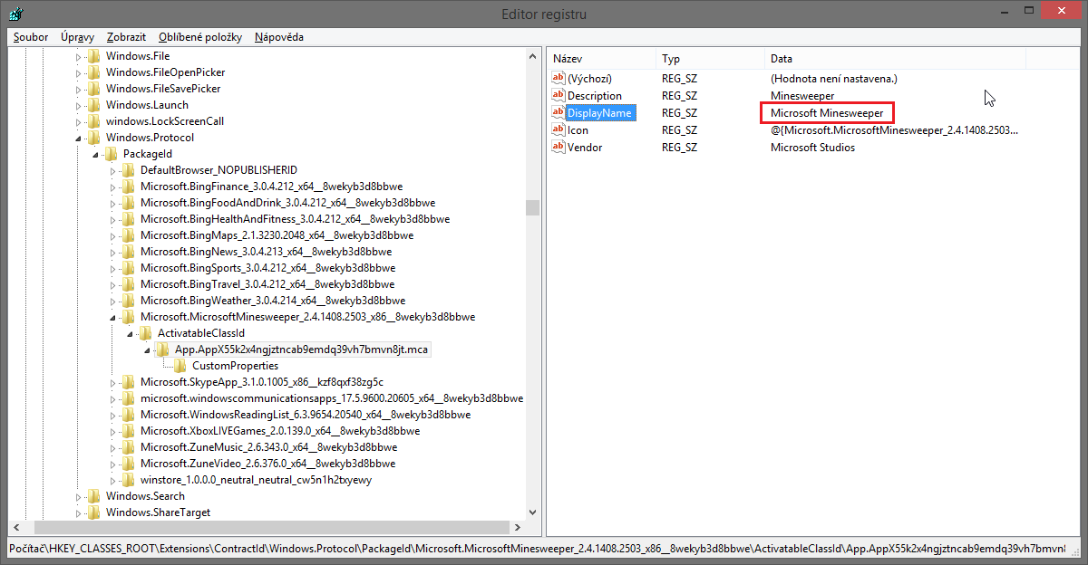This screenshot has width=1088, height=565.
Task: Click the (Hodnota není nastavena.) data cell
Action: [834, 79]
